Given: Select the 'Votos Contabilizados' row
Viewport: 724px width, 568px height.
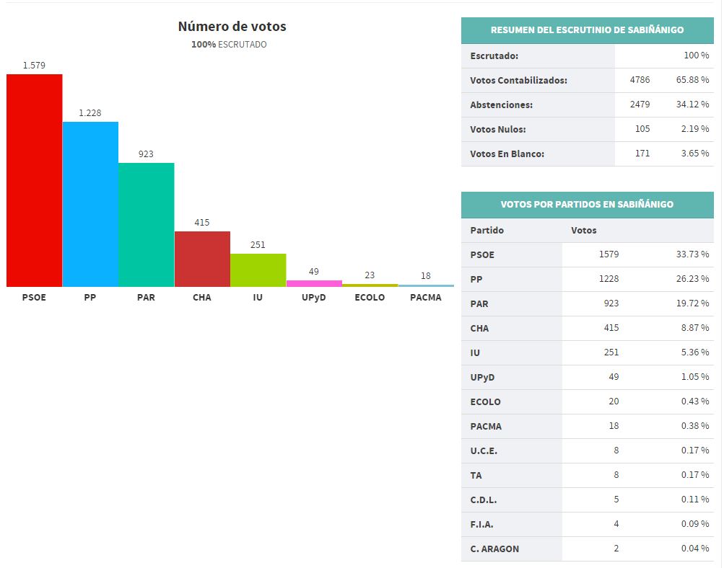Looking at the screenshot, I should tap(587, 80).
